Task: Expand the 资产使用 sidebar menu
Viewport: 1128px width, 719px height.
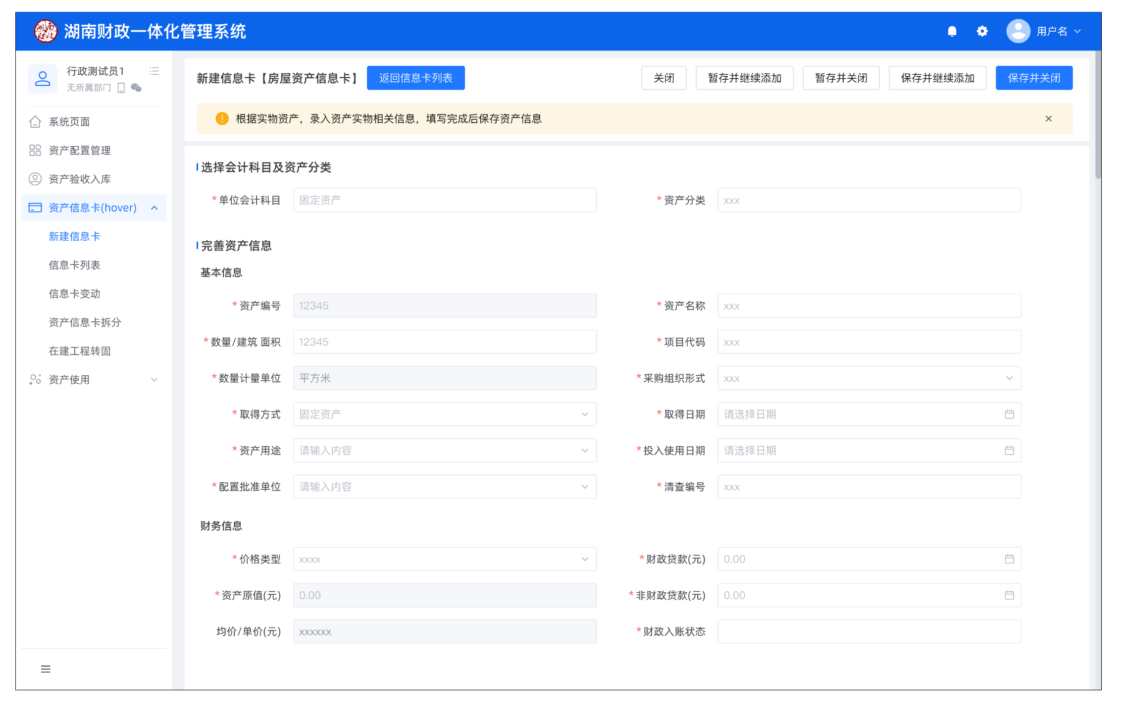Action: pyautogui.click(x=154, y=379)
